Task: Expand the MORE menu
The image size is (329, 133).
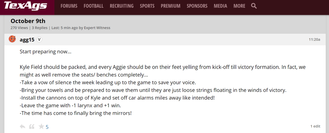Action: 239,6
